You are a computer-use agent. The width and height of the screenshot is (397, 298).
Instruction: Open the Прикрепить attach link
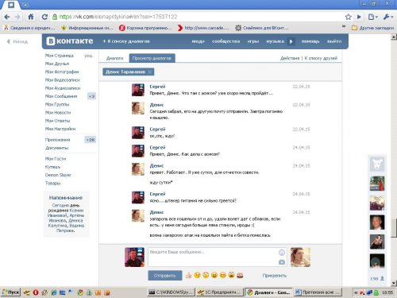tap(275, 276)
